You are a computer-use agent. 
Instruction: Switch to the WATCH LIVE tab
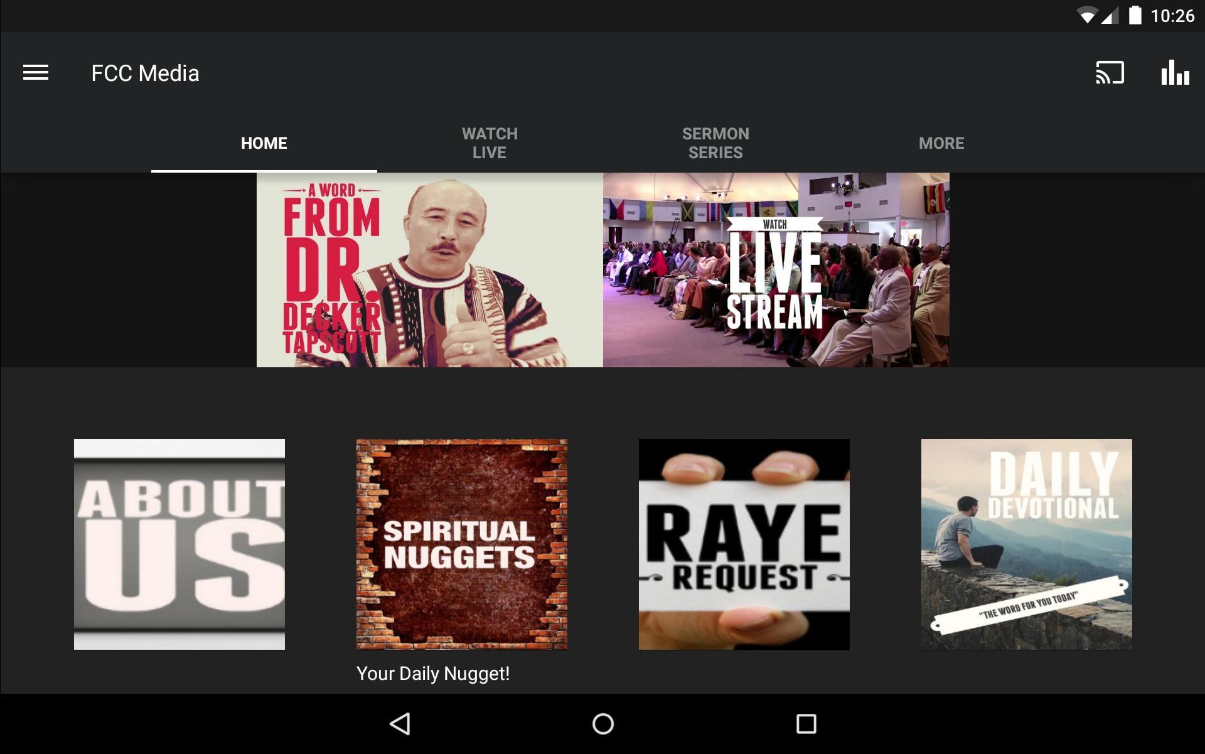(490, 143)
